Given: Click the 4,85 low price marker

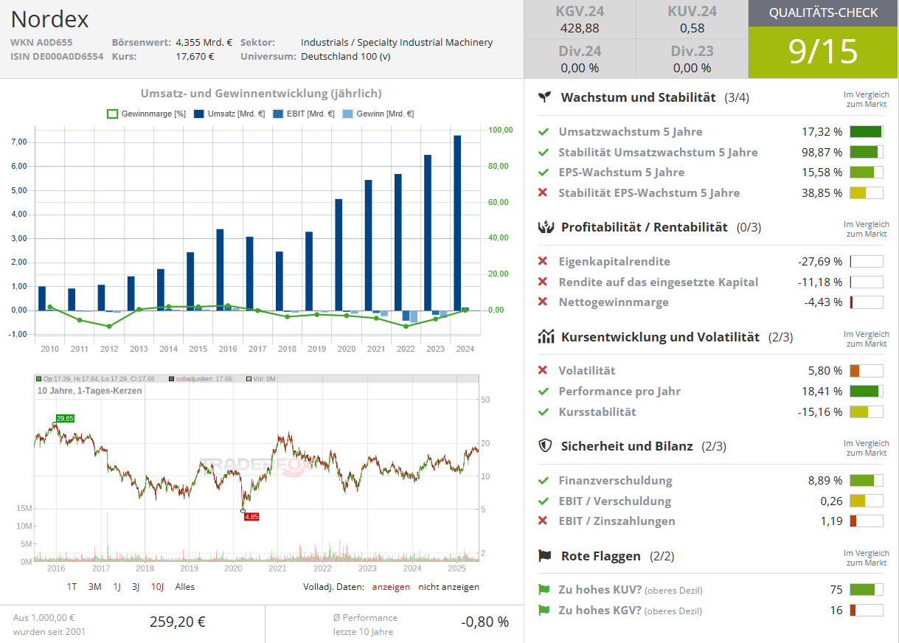Looking at the screenshot, I should pos(251,517).
